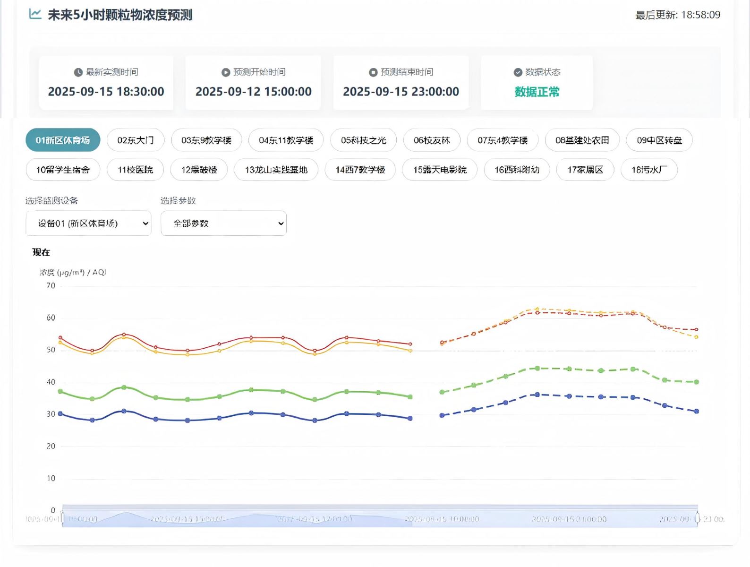
Task: Click the green 数据正常 status text
Action: (537, 92)
